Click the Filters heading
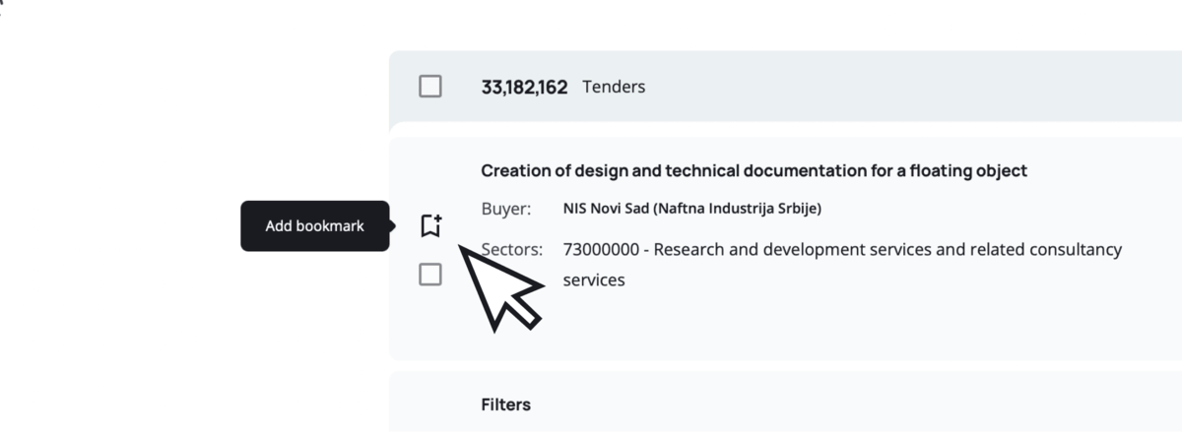This screenshot has height=434, width=1182. 505,404
